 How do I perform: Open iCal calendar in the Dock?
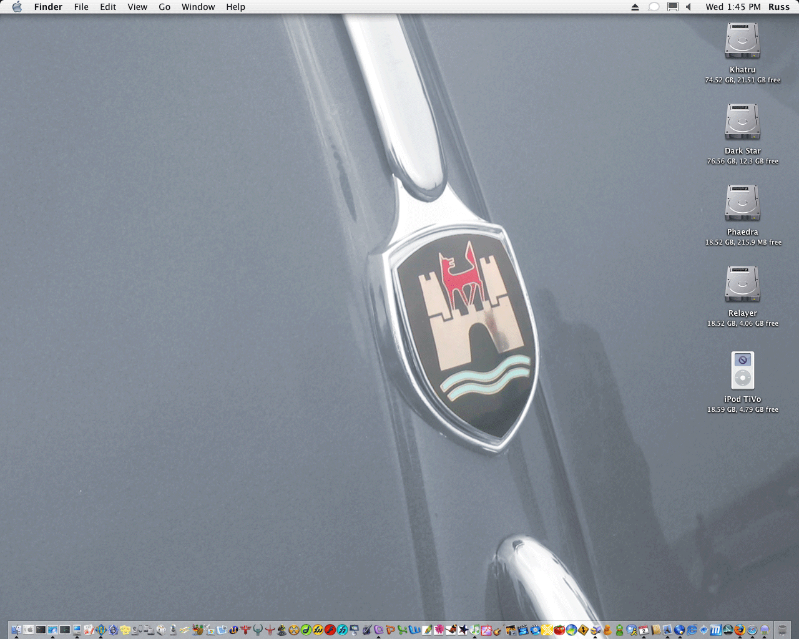644,630
